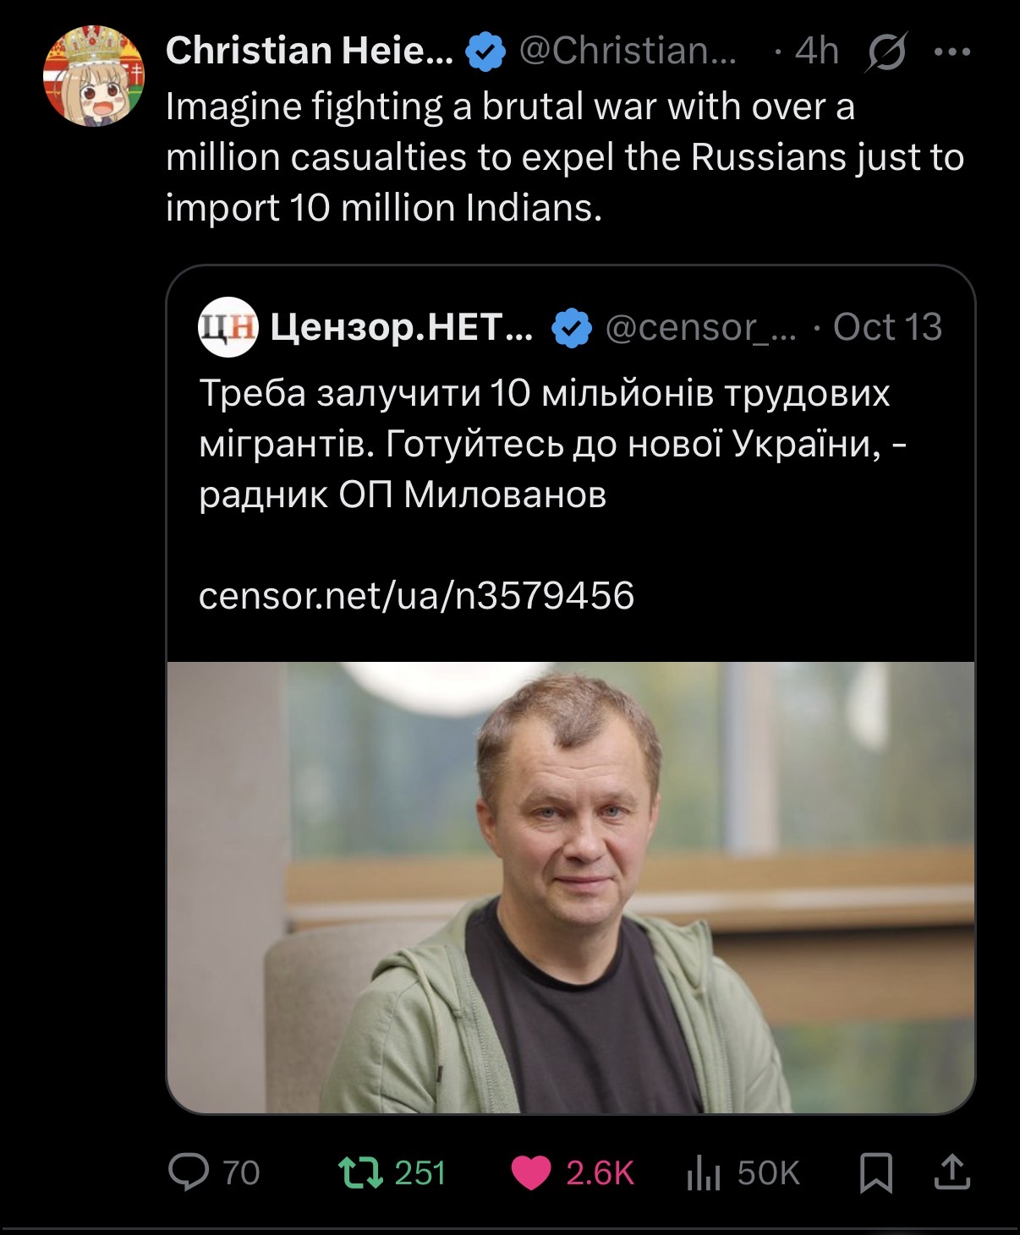The height and width of the screenshot is (1235, 1020).
Task: Reply to the post with 70 comments
Action: (189, 1172)
